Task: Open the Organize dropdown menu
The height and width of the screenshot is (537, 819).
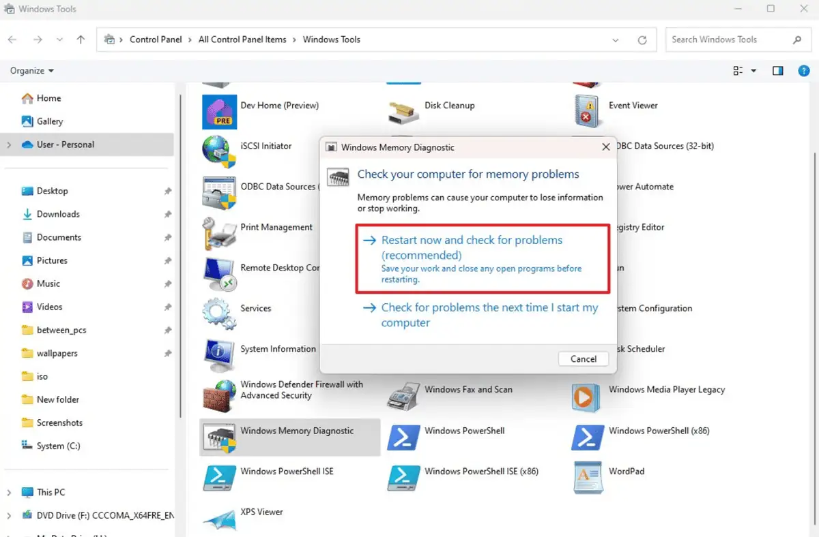Action: [32, 71]
